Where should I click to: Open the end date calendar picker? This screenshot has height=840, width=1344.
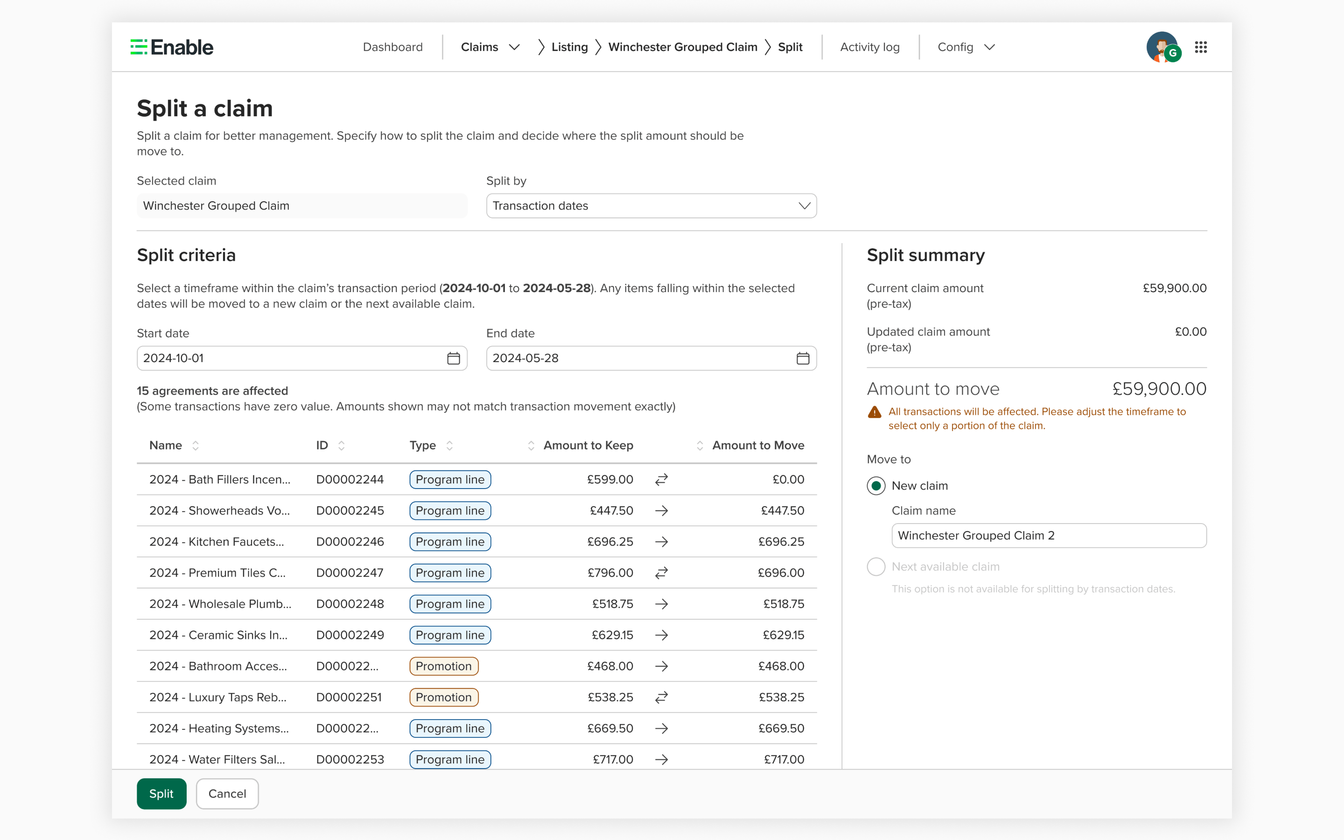pyautogui.click(x=803, y=358)
